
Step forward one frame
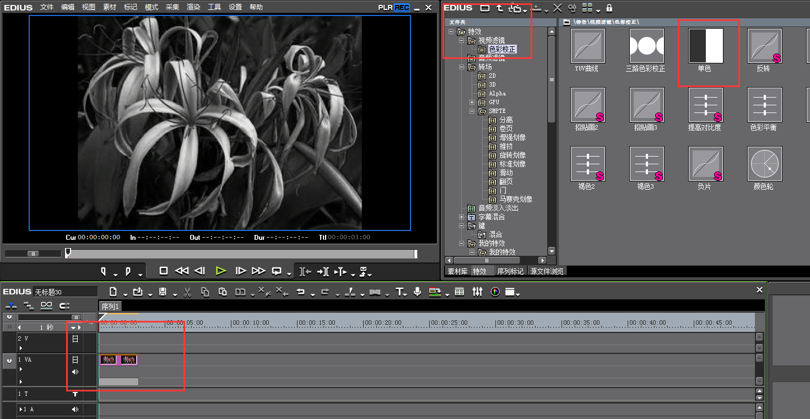point(240,271)
